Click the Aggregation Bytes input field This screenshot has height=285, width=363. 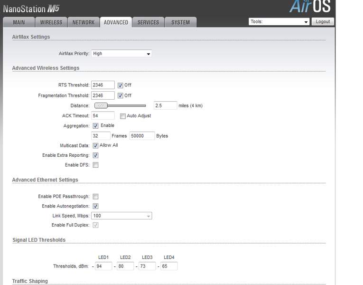click(142, 136)
